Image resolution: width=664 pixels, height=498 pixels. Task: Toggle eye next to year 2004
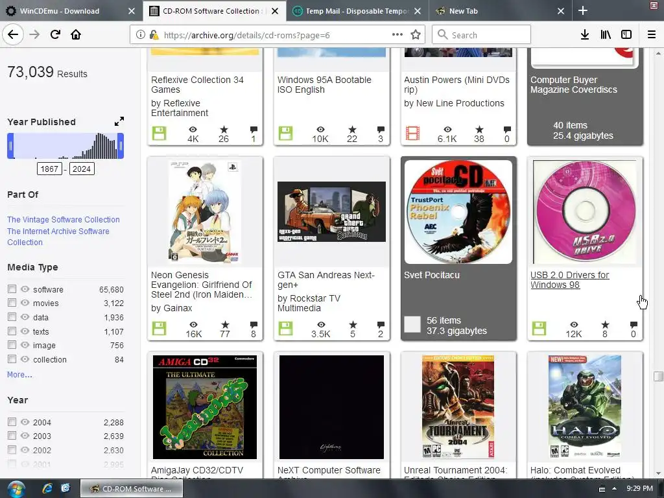coord(25,421)
